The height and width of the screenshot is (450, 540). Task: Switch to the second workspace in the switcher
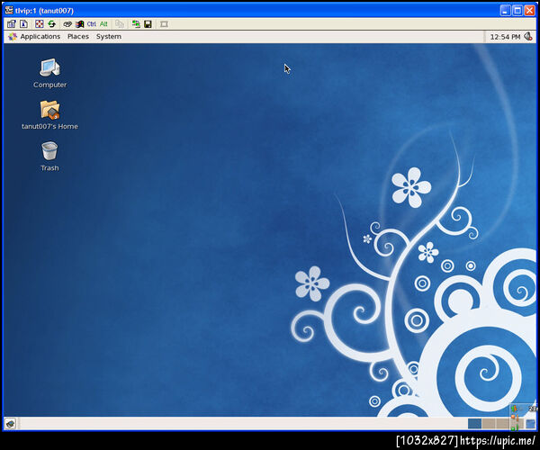point(489,424)
